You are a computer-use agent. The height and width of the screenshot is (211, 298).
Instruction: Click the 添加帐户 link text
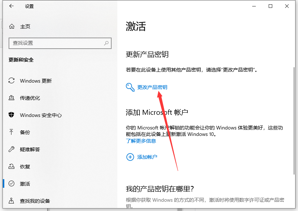point(147,157)
